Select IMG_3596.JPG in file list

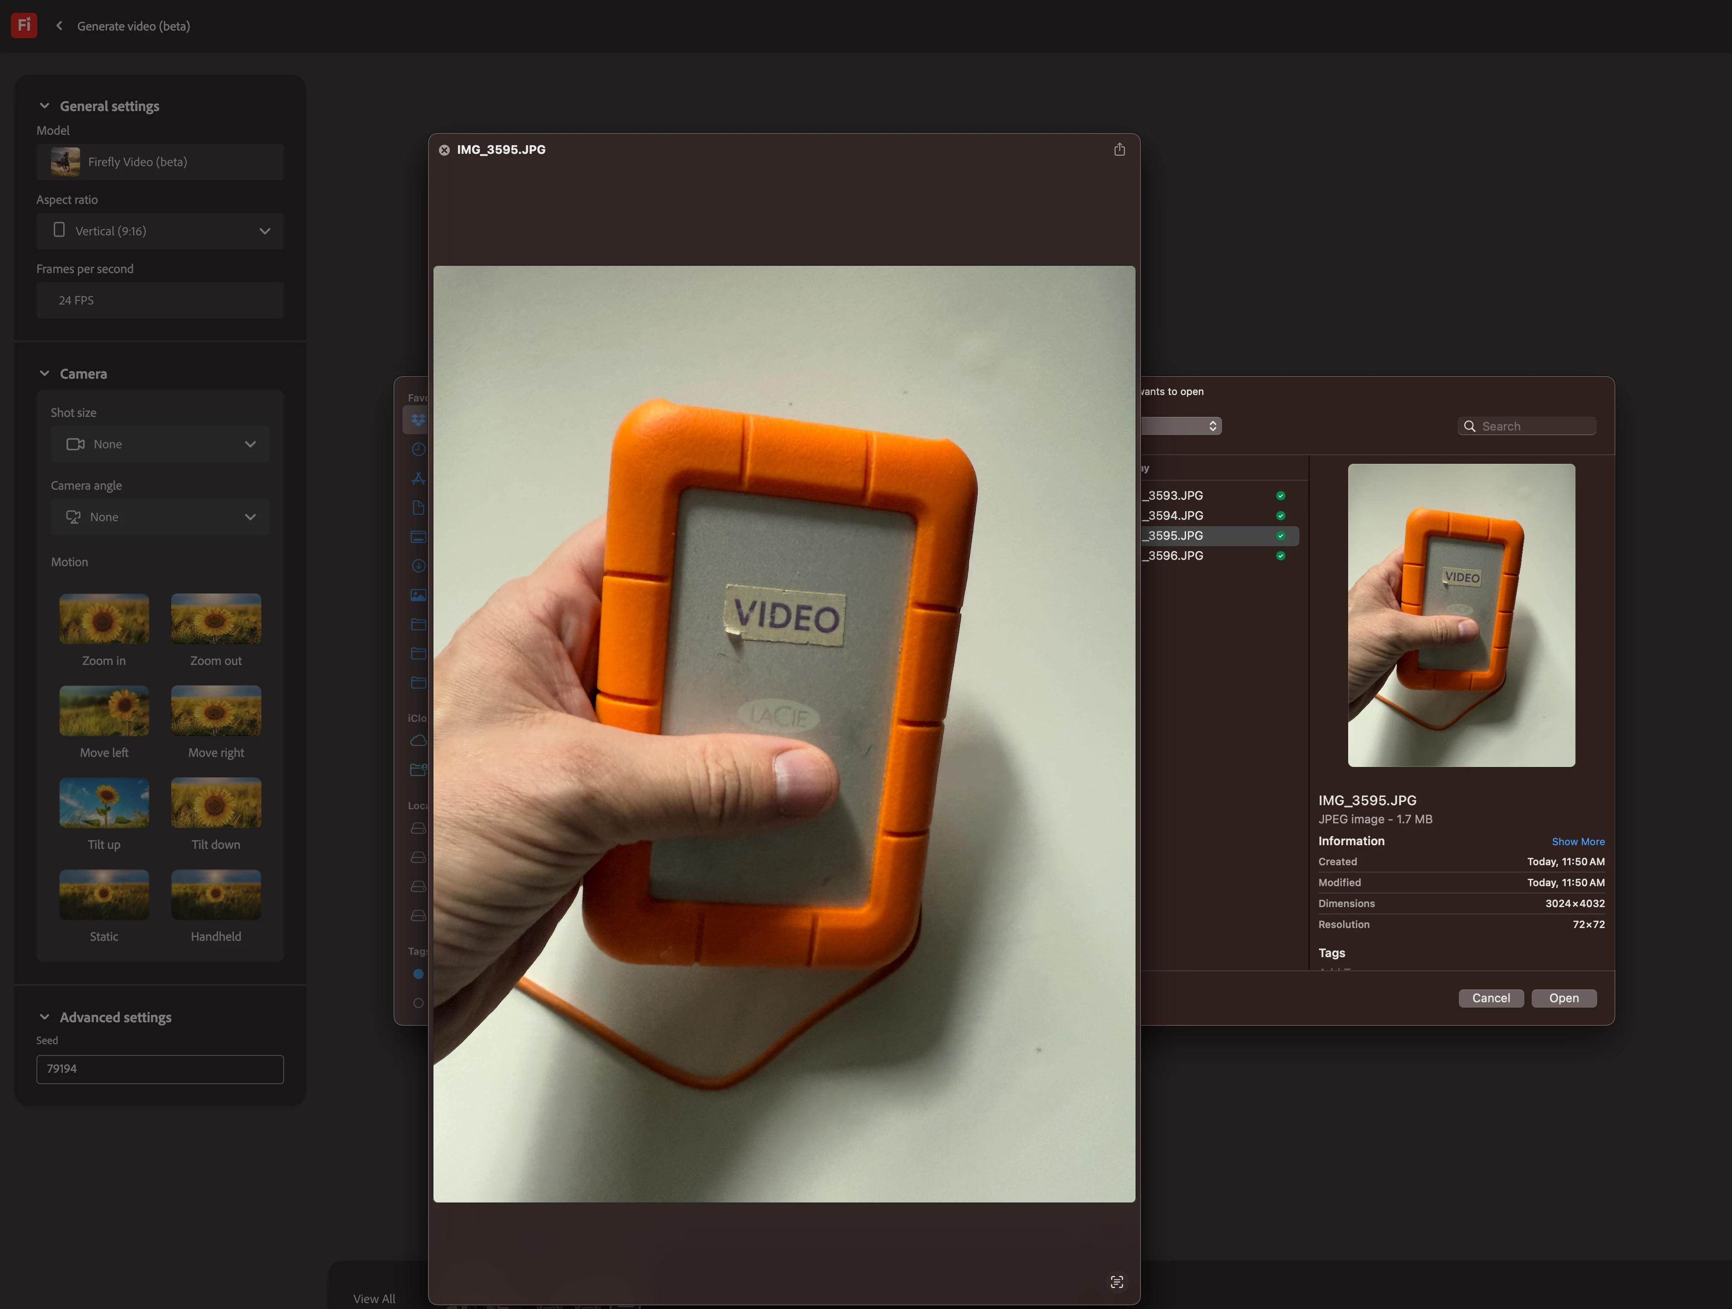(1175, 556)
